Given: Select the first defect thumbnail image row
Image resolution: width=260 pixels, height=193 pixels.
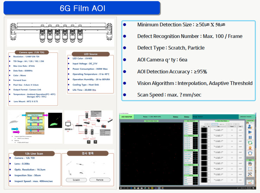Looking at the screenshot, I should pos(204,130).
